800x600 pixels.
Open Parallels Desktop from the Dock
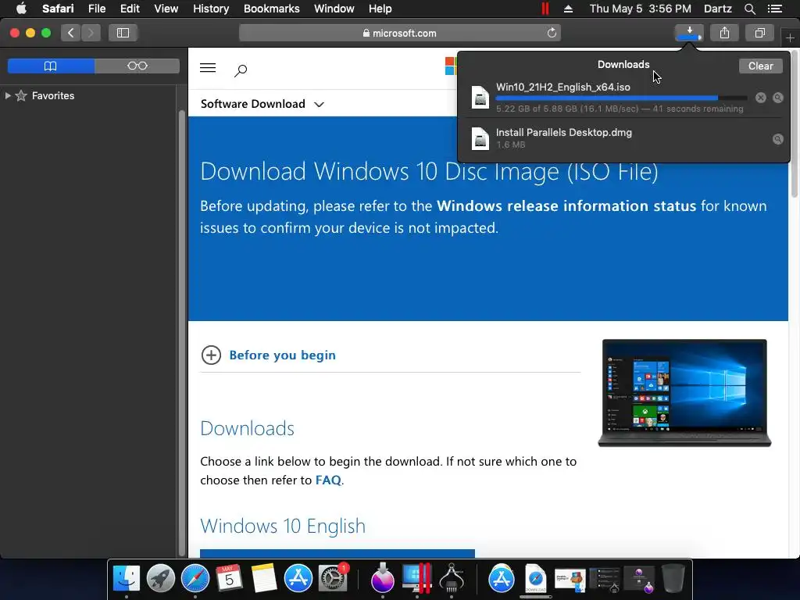pyautogui.click(x=417, y=578)
